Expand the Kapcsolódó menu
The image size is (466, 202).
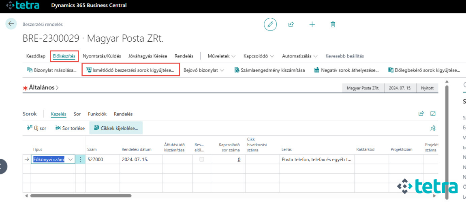click(259, 56)
